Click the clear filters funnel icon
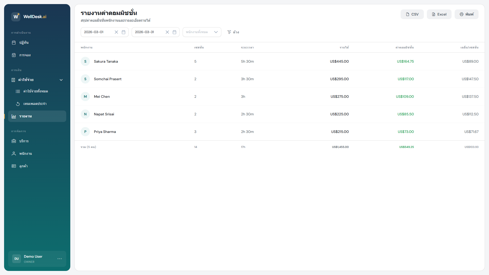Viewport: 489px width, 275px height. click(229, 32)
